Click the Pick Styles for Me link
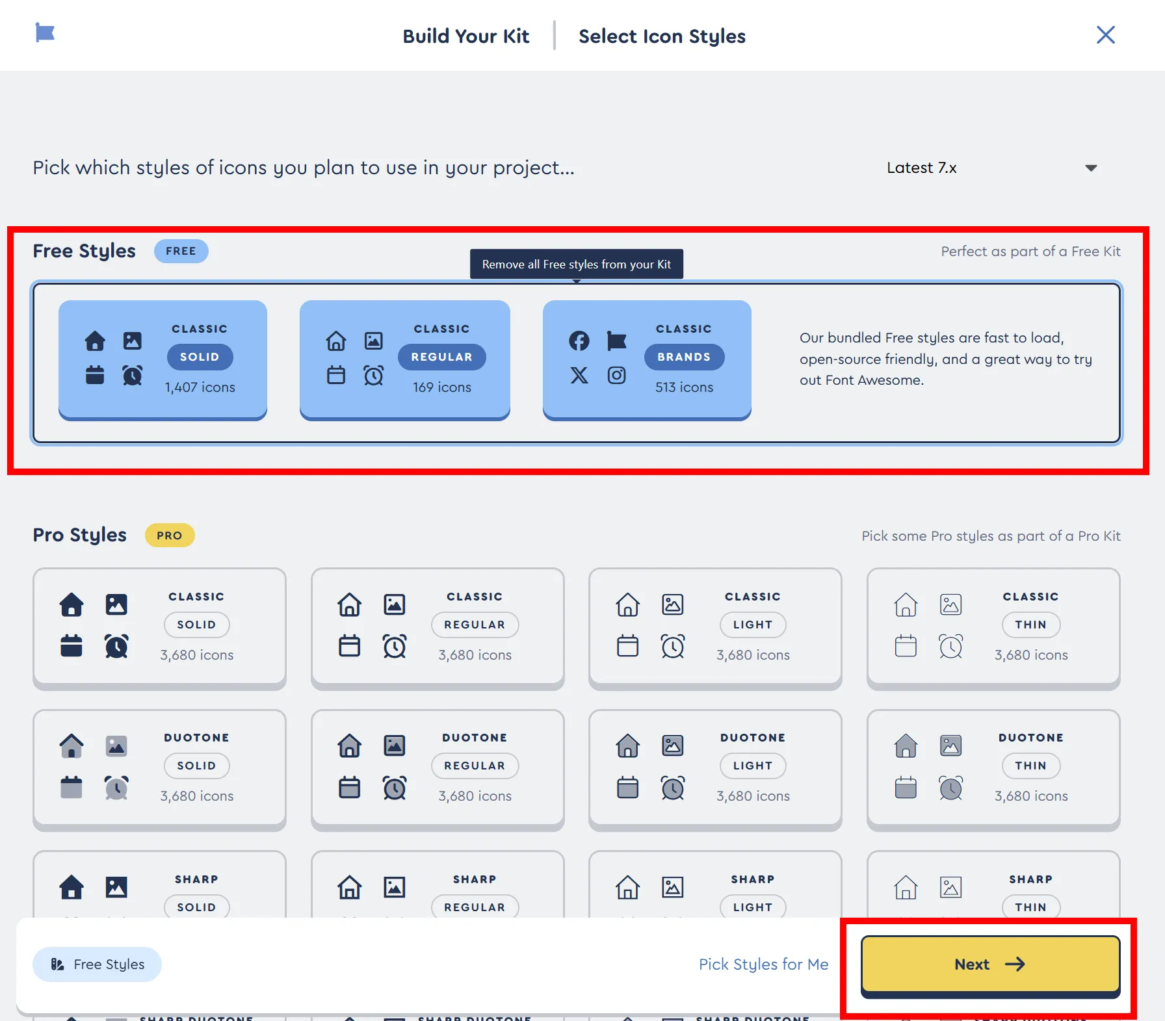1165x1021 pixels. point(763,964)
